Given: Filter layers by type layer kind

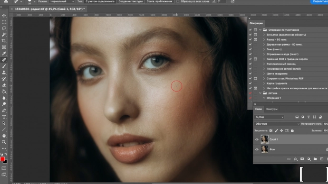Looking at the screenshot, I should [x=309, y=117].
